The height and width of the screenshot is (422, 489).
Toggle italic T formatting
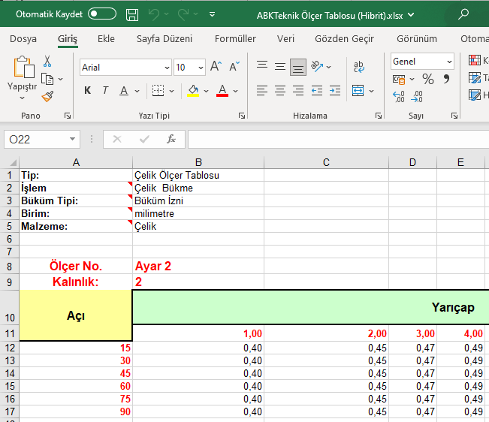(x=105, y=91)
